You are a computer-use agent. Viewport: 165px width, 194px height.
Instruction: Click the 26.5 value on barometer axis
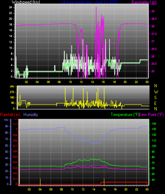click(154, 49)
